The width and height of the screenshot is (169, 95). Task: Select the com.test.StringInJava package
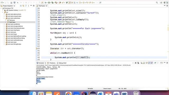[x=14, y=44]
